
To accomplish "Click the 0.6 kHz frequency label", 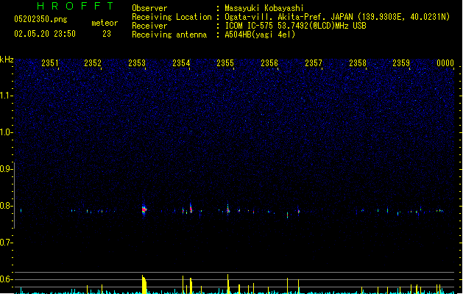I will (6, 279).
